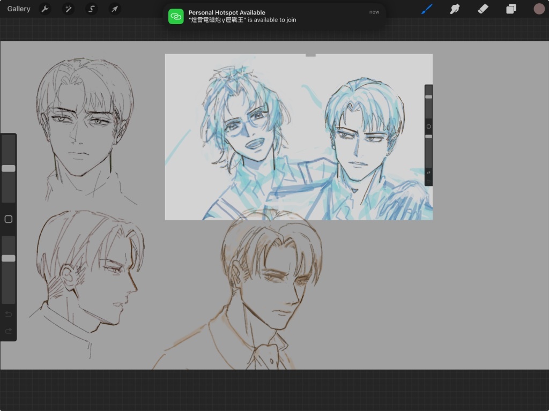Activate the Selection tool

91,9
